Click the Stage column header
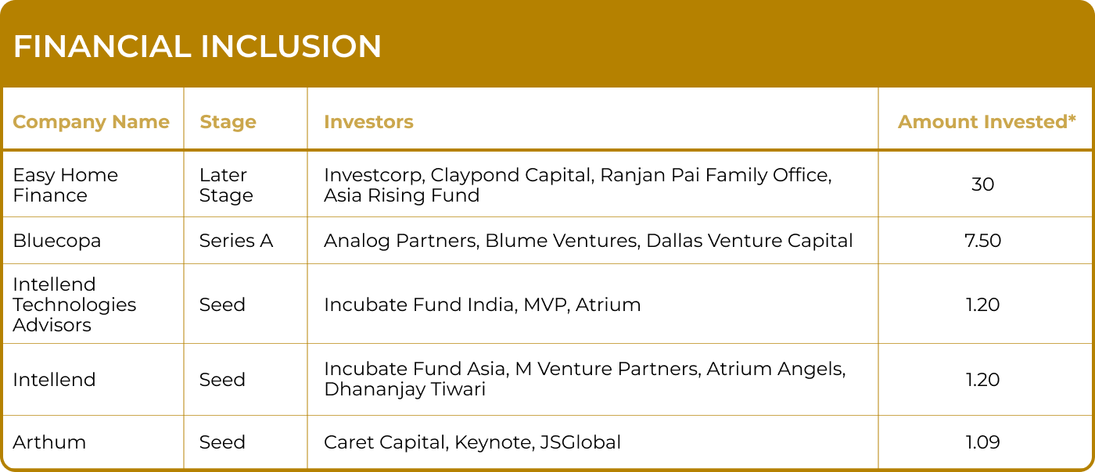 [x=228, y=122]
